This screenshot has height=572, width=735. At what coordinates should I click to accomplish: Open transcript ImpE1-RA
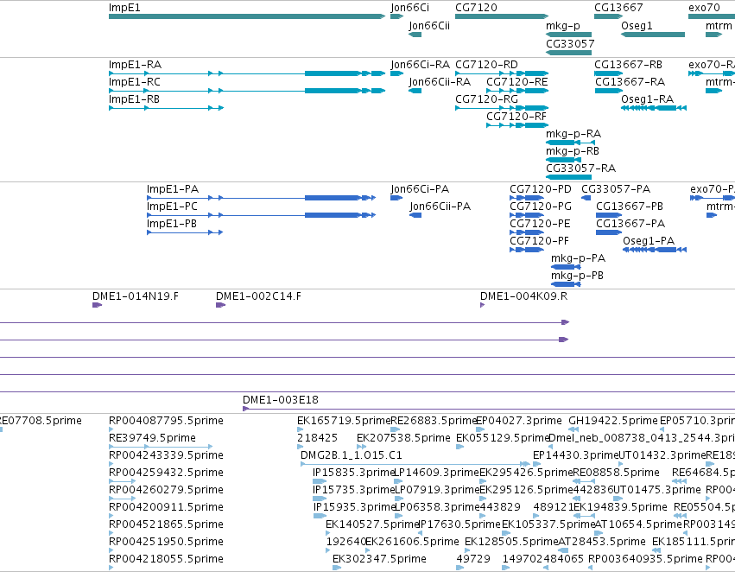tap(247, 73)
